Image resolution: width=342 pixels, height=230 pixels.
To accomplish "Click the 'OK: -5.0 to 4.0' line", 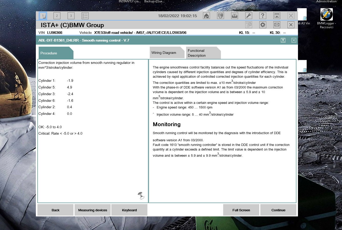I will pos(50,127).
